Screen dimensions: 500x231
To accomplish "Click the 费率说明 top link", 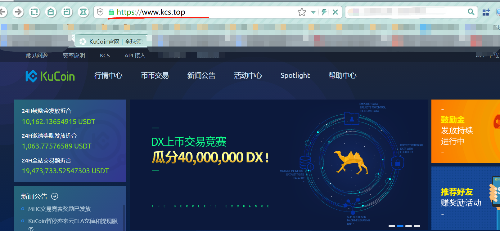I will [x=74, y=56].
